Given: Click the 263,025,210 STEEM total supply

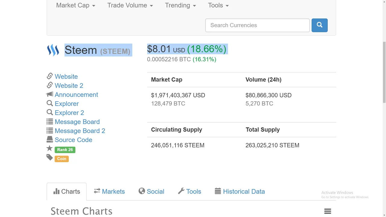Looking at the screenshot, I should coord(272,145).
